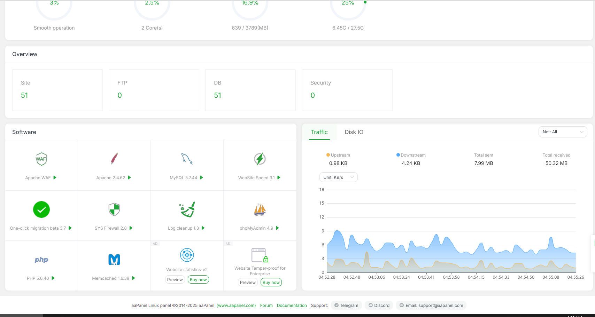Switch to the Disk IO tab
The image size is (595, 317).
(x=354, y=132)
